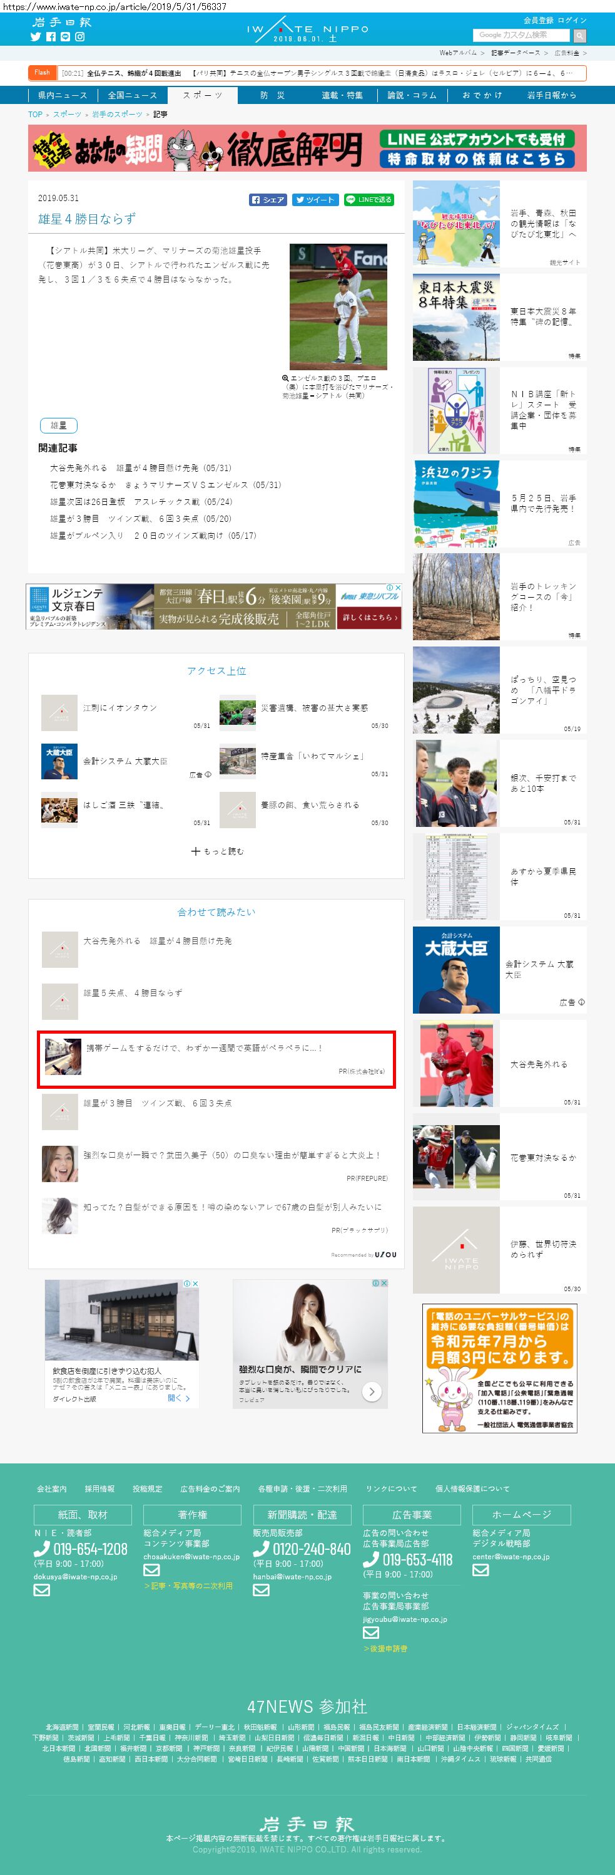Screen dimensions: 615x1875
Task: Click the 雄星 tag button
Action: pyautogui.click(x=58, y=425)
